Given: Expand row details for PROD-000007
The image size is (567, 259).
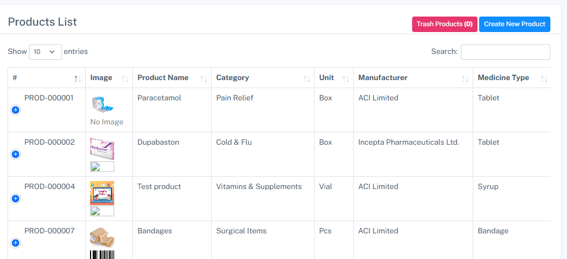Looking at the screenshot, I should pyautogui.click(x=16, y=243).
